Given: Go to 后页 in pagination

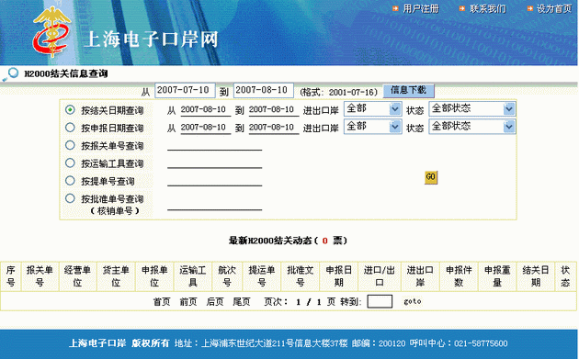Looking at the screenshot, I should pos(215,302).
